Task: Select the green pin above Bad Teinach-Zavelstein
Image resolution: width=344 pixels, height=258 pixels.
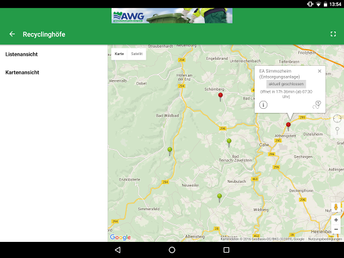Action: click(x=229, y=142)
